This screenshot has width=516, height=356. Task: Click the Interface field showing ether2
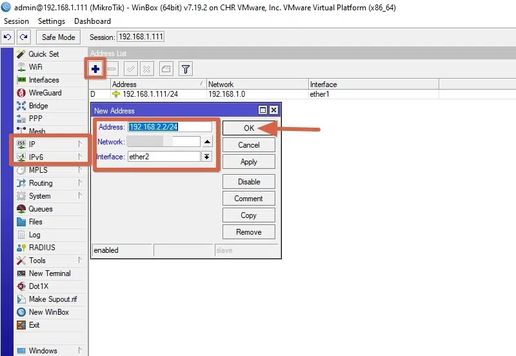coord(164,157)
